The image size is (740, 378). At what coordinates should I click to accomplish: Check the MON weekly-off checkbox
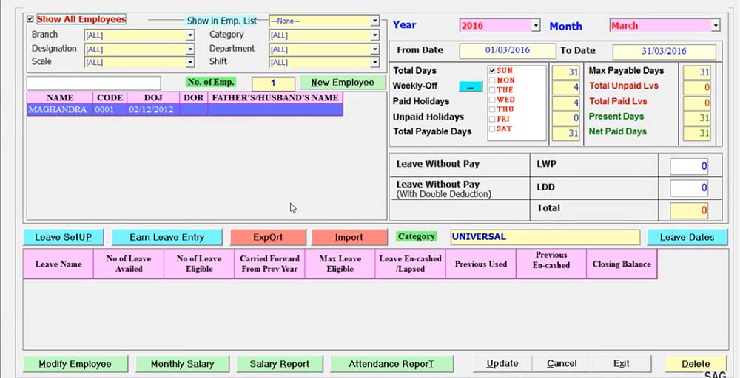(x=492, y=80)
